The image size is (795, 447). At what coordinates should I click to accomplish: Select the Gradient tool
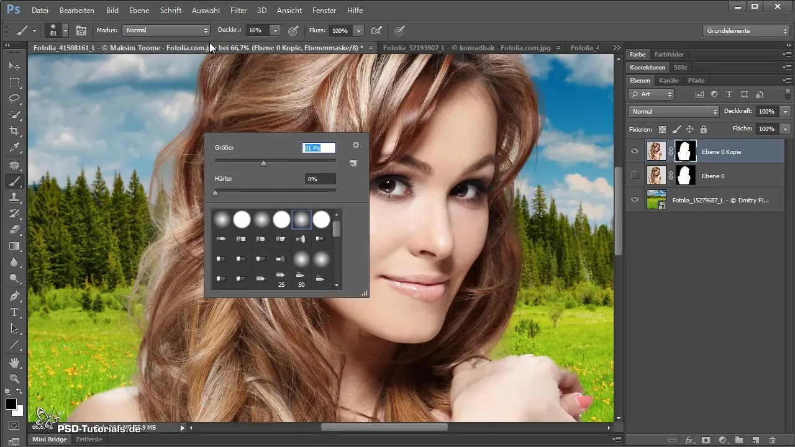pyautogui.click(x=14, y=246)
